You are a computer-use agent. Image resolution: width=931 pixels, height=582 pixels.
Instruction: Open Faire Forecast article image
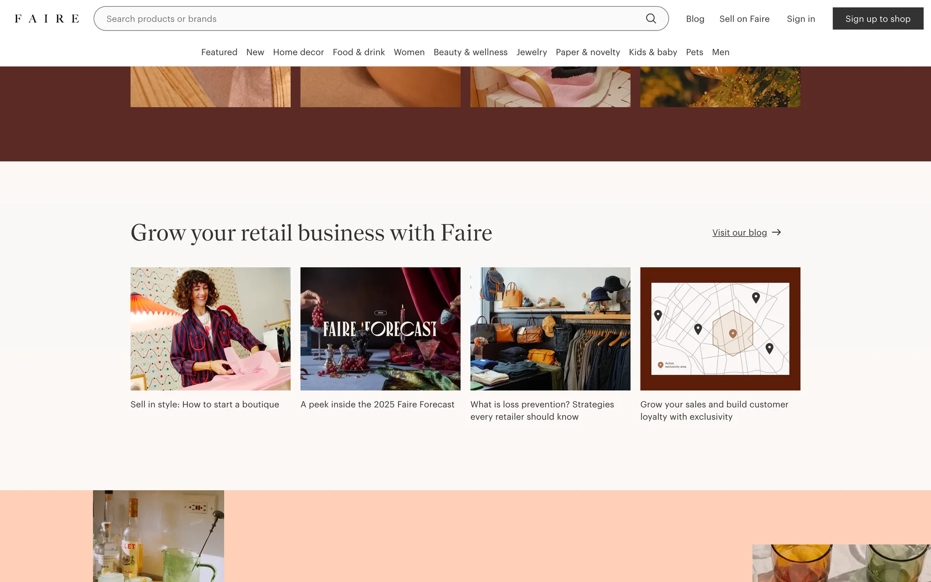pyautogui.click(x=380, y=328)
